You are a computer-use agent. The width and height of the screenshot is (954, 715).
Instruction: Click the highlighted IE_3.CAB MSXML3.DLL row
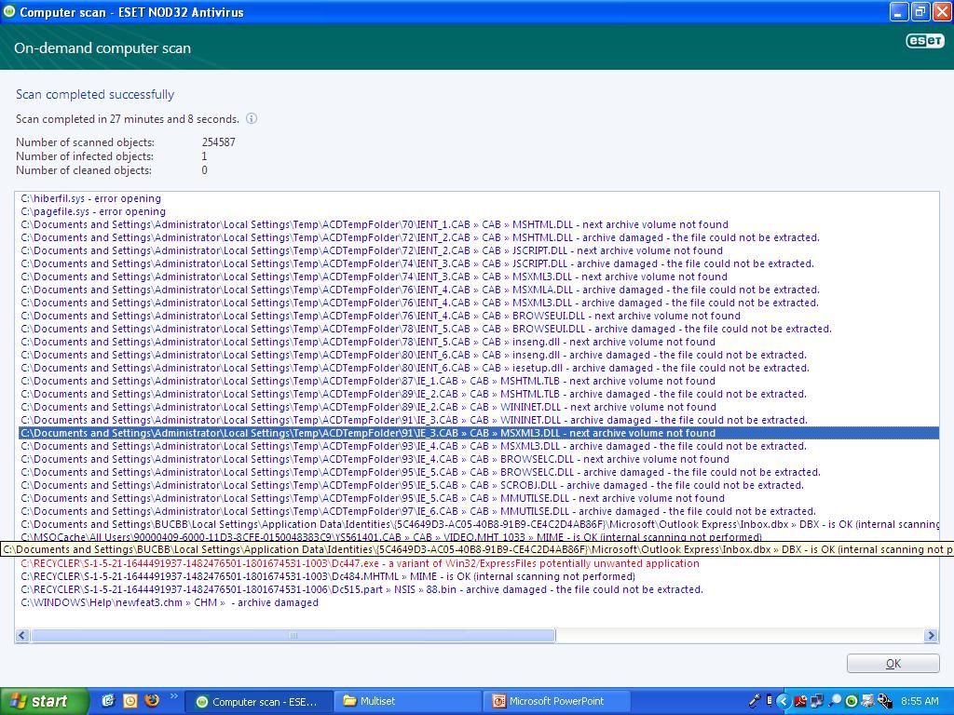479,433
